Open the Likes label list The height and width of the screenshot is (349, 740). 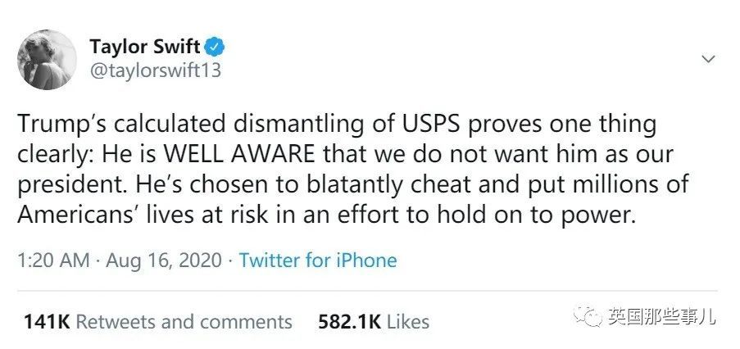click(408, 322)
